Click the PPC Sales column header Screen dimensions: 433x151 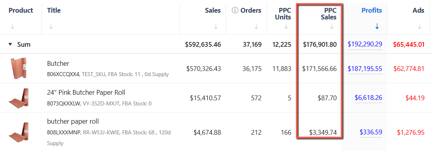tap(330, 14)
